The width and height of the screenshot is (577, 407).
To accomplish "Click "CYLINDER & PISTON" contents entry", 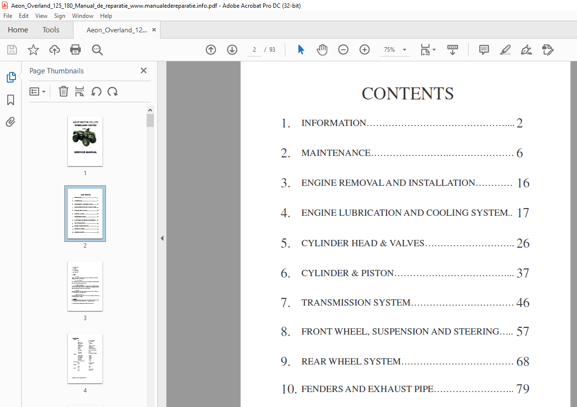I will pos(347,273).
